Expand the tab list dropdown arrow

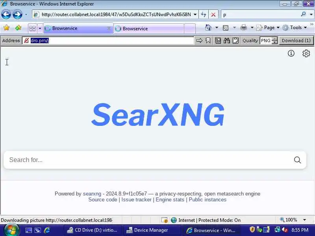(x=40, y=28)
